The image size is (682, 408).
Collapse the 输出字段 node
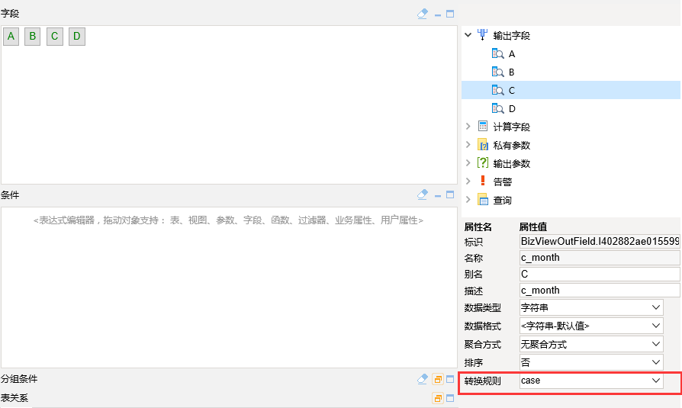468,35
